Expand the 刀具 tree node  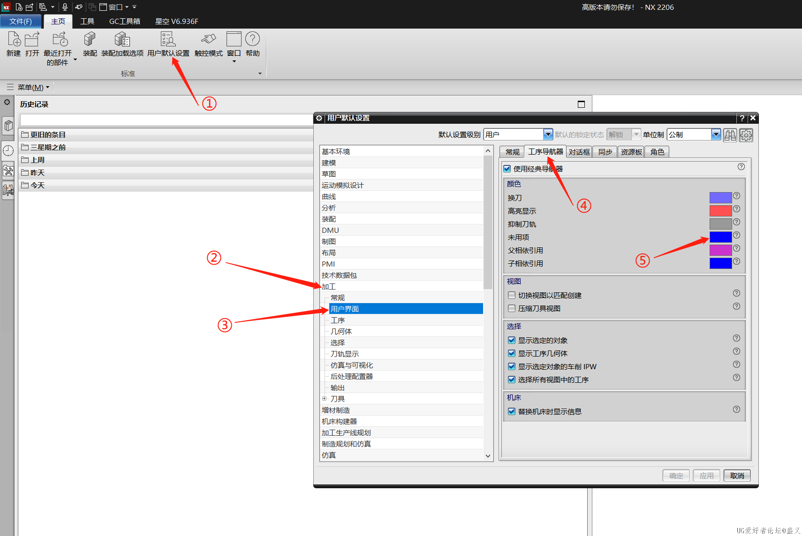[x=324, y=399]
